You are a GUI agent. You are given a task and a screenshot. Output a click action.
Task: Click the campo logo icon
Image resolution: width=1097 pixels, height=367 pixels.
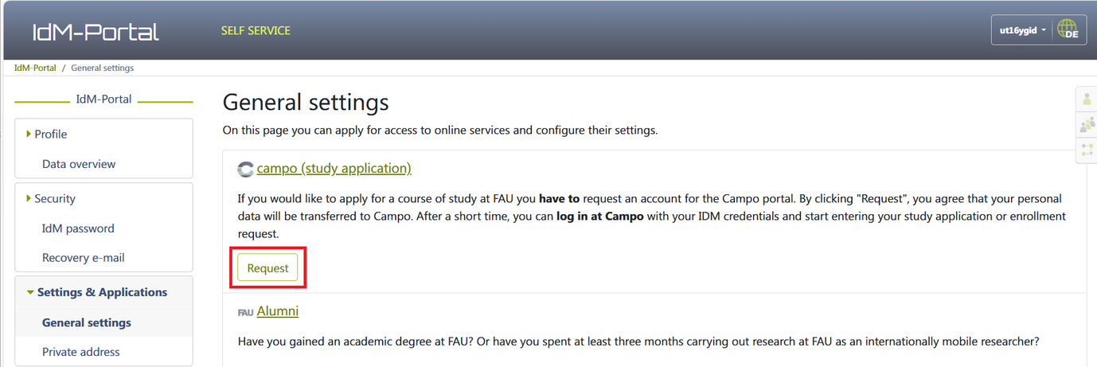click(x=245, y=169)
